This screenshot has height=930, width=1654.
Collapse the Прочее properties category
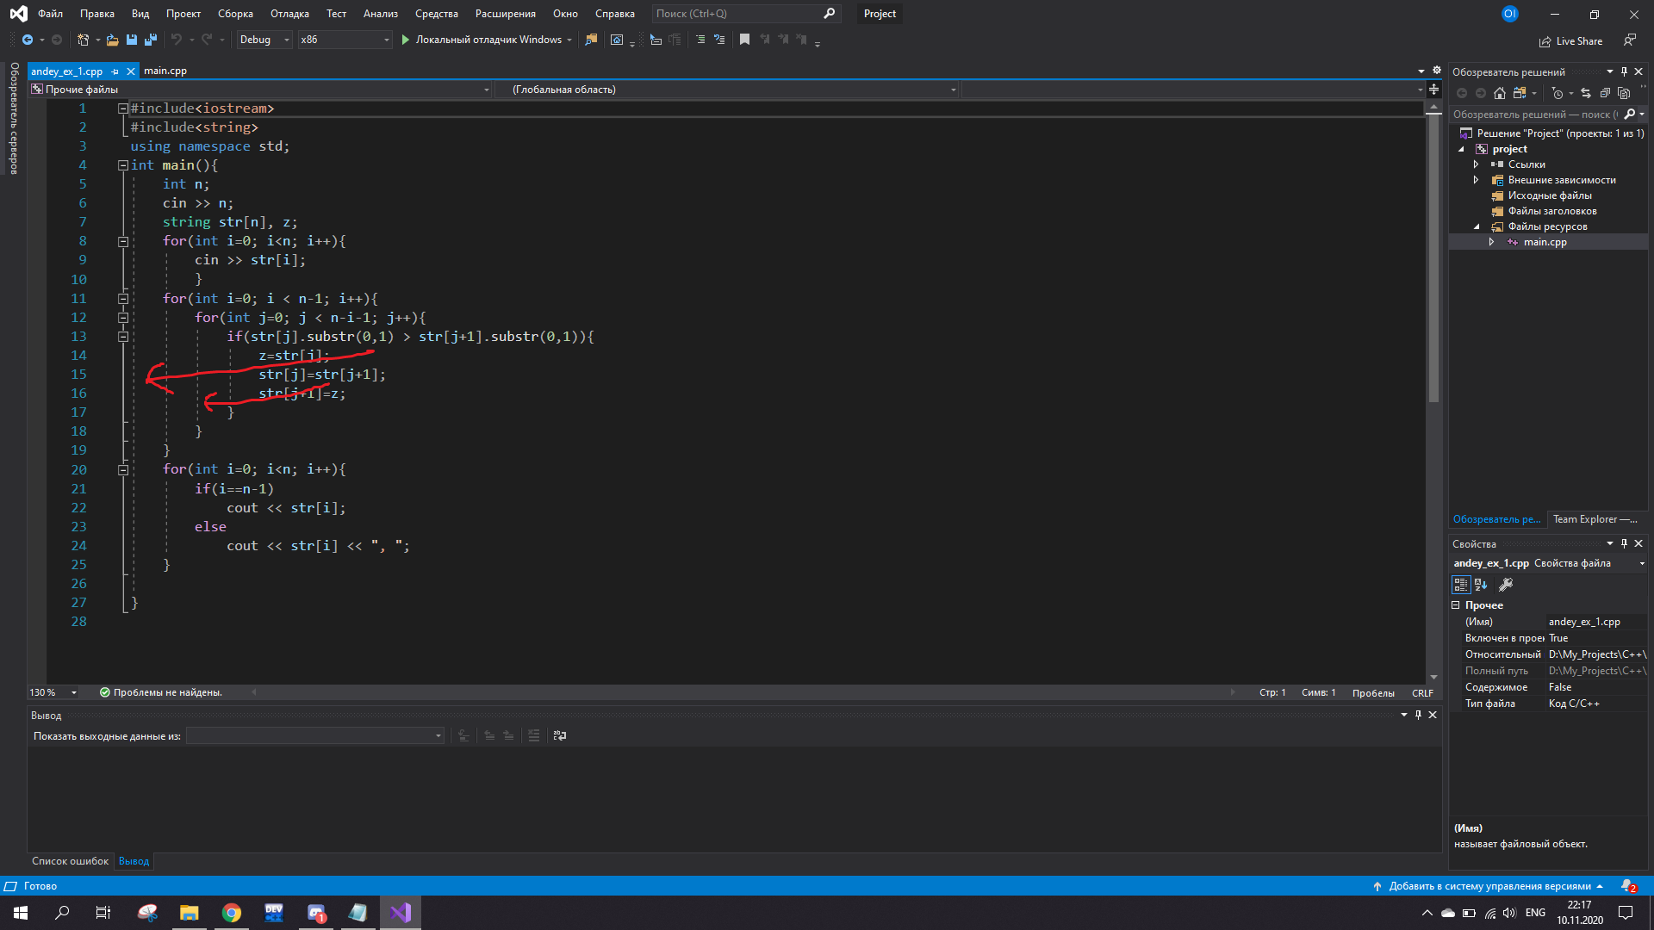click(x=1456, y=605)
